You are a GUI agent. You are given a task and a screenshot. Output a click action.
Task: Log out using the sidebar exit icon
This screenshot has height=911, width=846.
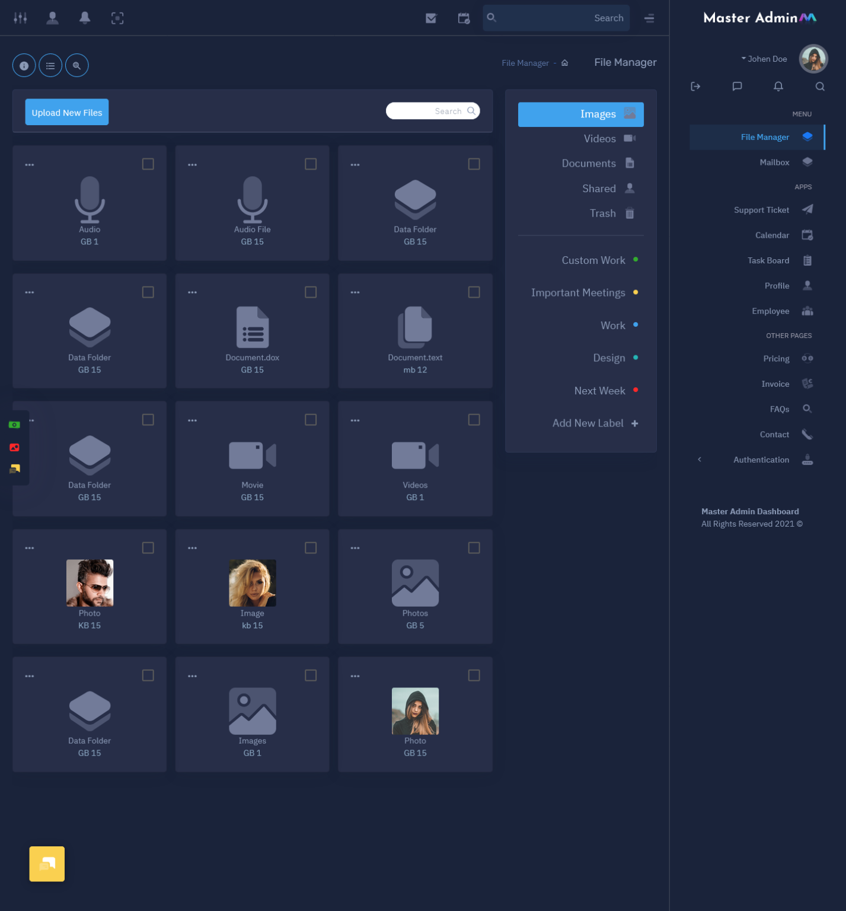coord(695,87)
